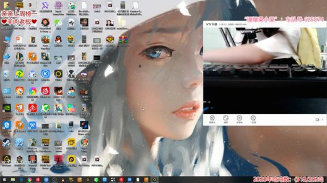The image size is (327, 183).
Task: Toggle the camcorder icon in YY window corner
Action: (x=317, y=120)
